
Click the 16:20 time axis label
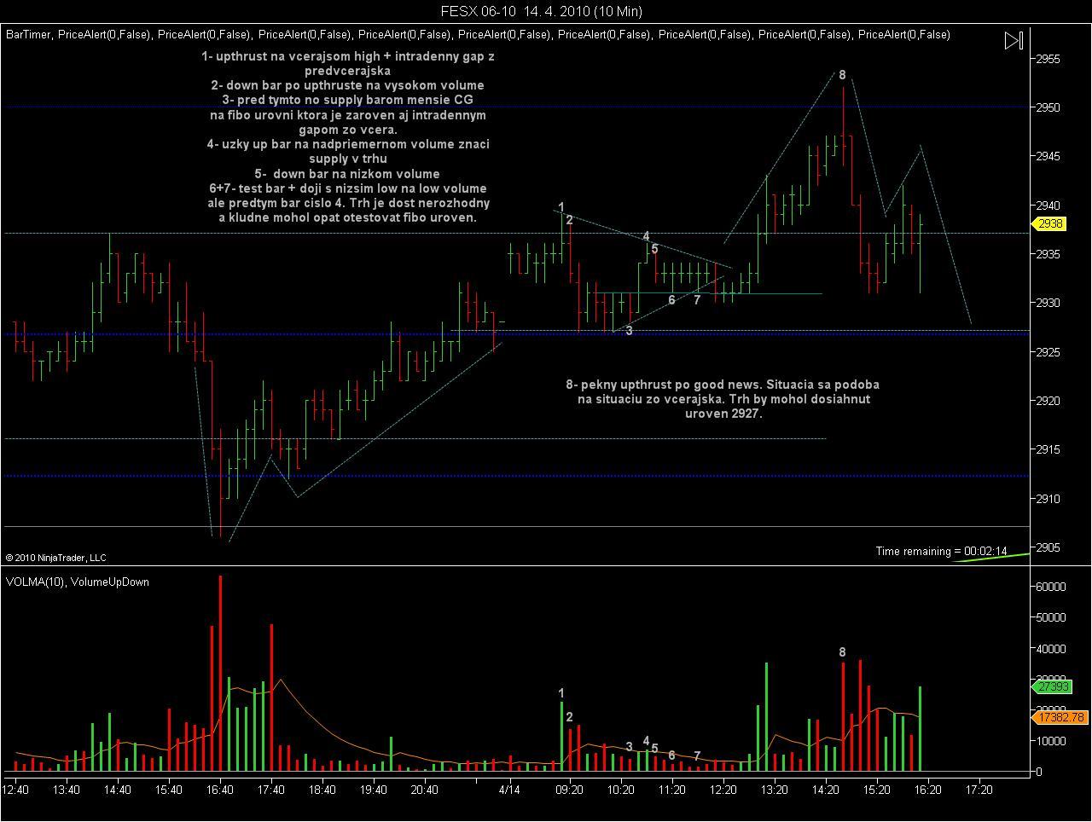pos(927,790)
